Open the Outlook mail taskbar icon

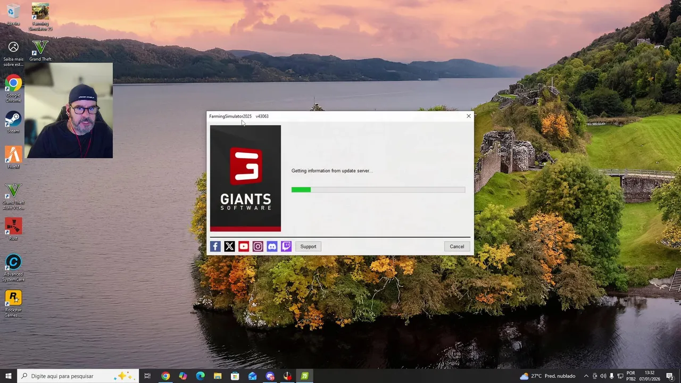[x=252, y=376]
